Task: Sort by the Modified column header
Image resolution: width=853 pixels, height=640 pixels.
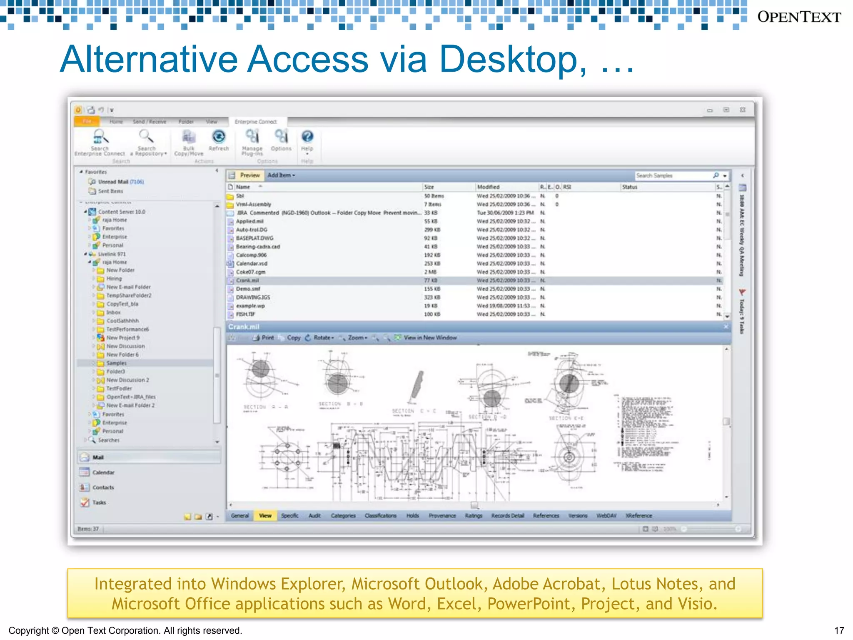Action: point(507,187)
